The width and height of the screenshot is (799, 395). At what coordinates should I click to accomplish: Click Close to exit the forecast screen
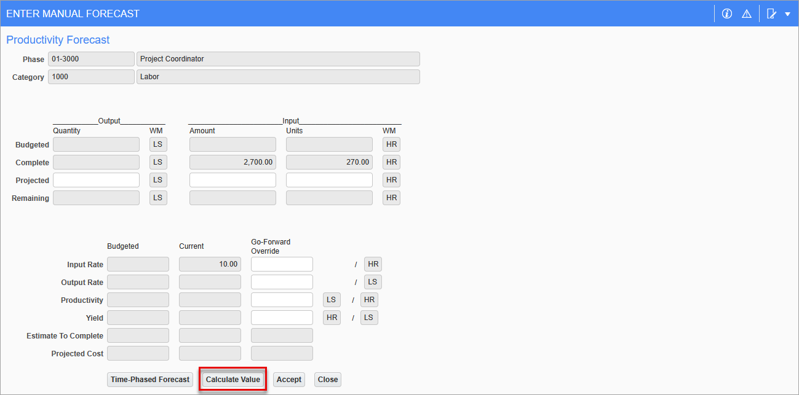pyautogui.click(x=327, y=379)
